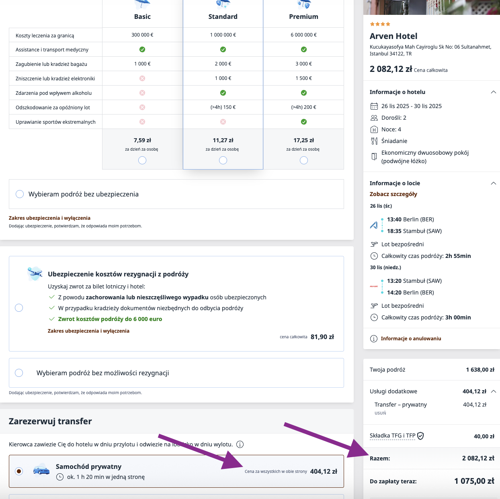
Task: Collapse the 'Informacje o locie' section
Action: (x=494, y=183)
